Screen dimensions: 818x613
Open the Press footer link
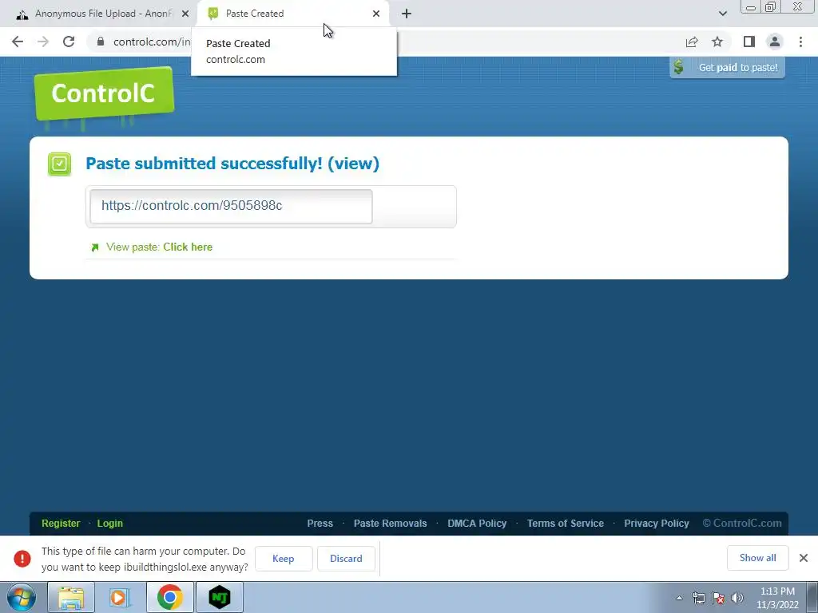320,524
